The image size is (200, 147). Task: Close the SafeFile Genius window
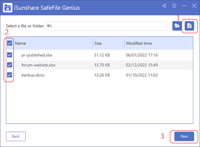[194, 6]
